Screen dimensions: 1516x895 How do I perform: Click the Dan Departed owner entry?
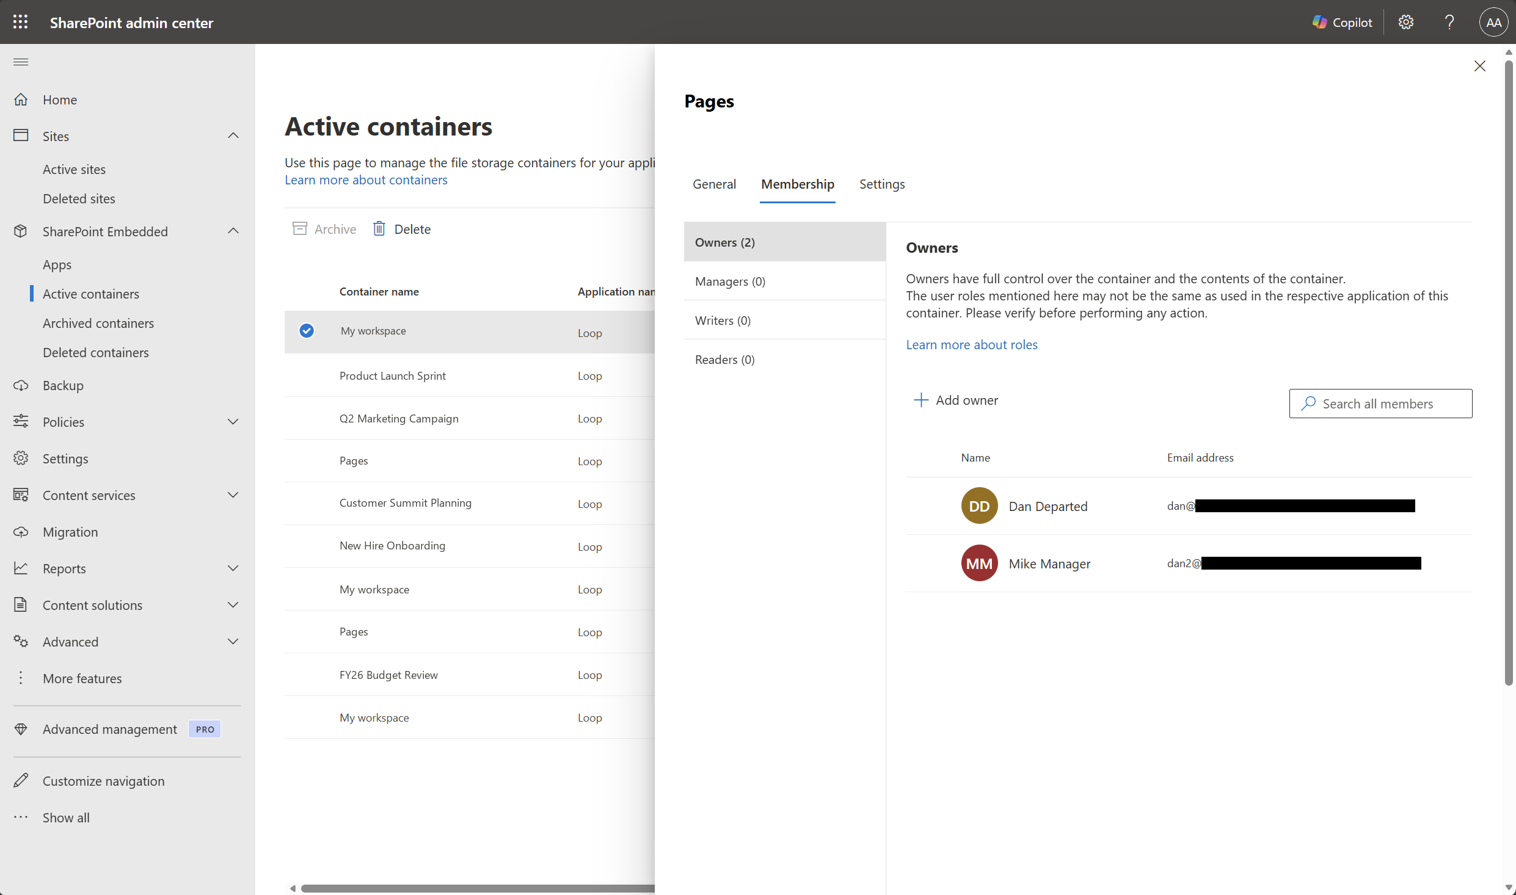[x=1189, y=505]
